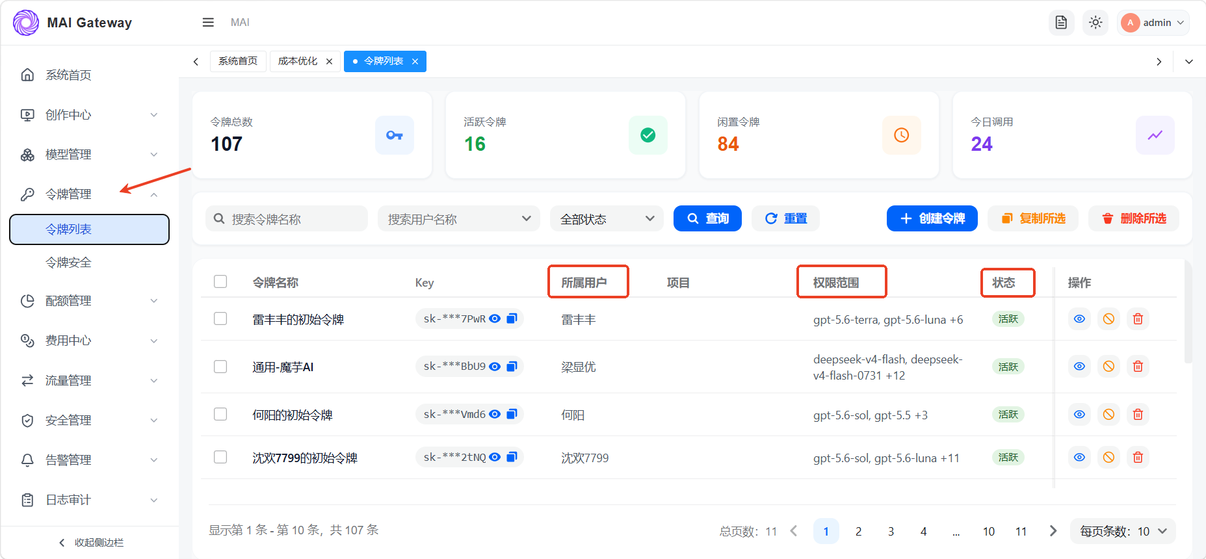Click the trend icon on 今日调用 card

coord(1155,135)
